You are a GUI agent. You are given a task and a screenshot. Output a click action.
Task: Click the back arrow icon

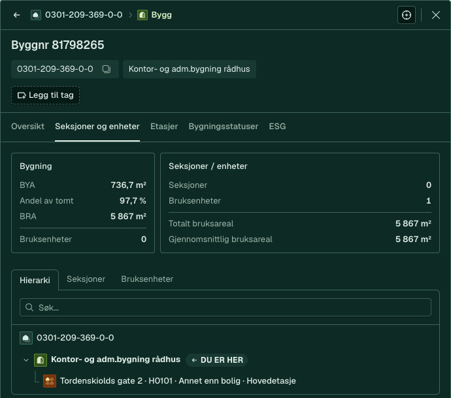click(17, 15)
